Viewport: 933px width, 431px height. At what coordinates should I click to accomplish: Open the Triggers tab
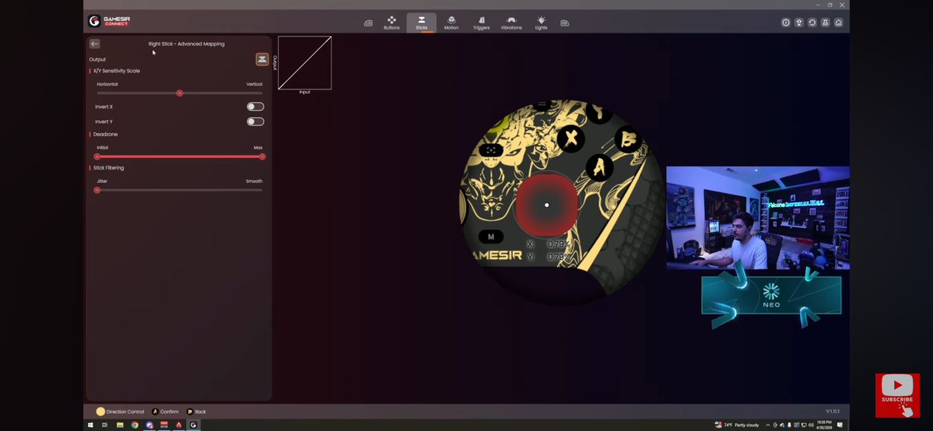coord(482,23)
